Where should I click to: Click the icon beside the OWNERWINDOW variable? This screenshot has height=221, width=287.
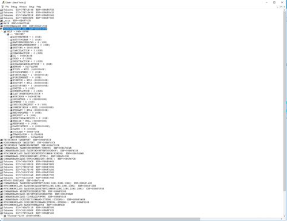(12, 107)
